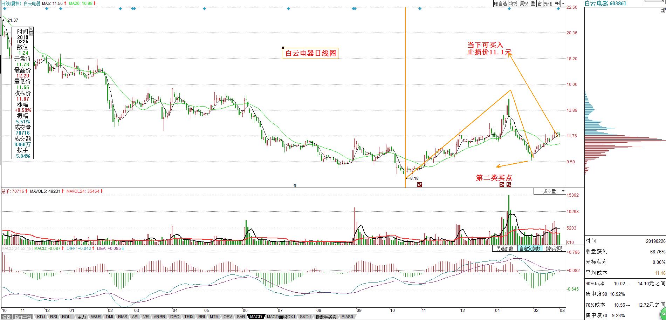Open the top-right toolbar dropdown arrow
Image resolution: width=666 pixels, height=320 pixels.
click(563, 4)
